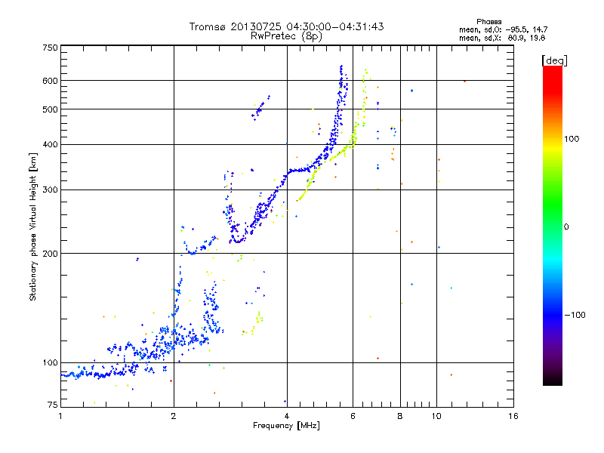Click the y-axis tick label '600'
This screenshot has width=604, height=453.
pos(50,81)
